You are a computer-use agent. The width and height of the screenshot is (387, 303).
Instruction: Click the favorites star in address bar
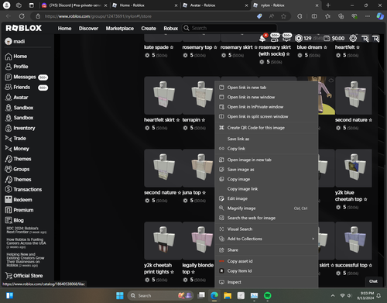coord(283,16)
